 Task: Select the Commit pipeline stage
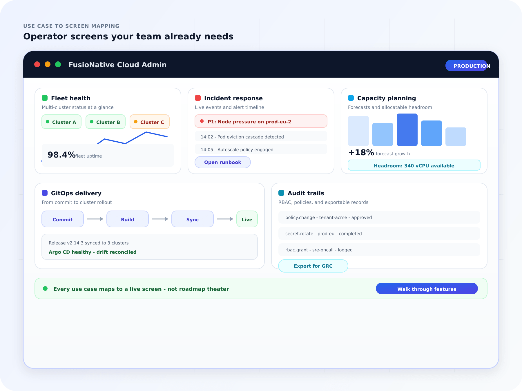point(63,219)
